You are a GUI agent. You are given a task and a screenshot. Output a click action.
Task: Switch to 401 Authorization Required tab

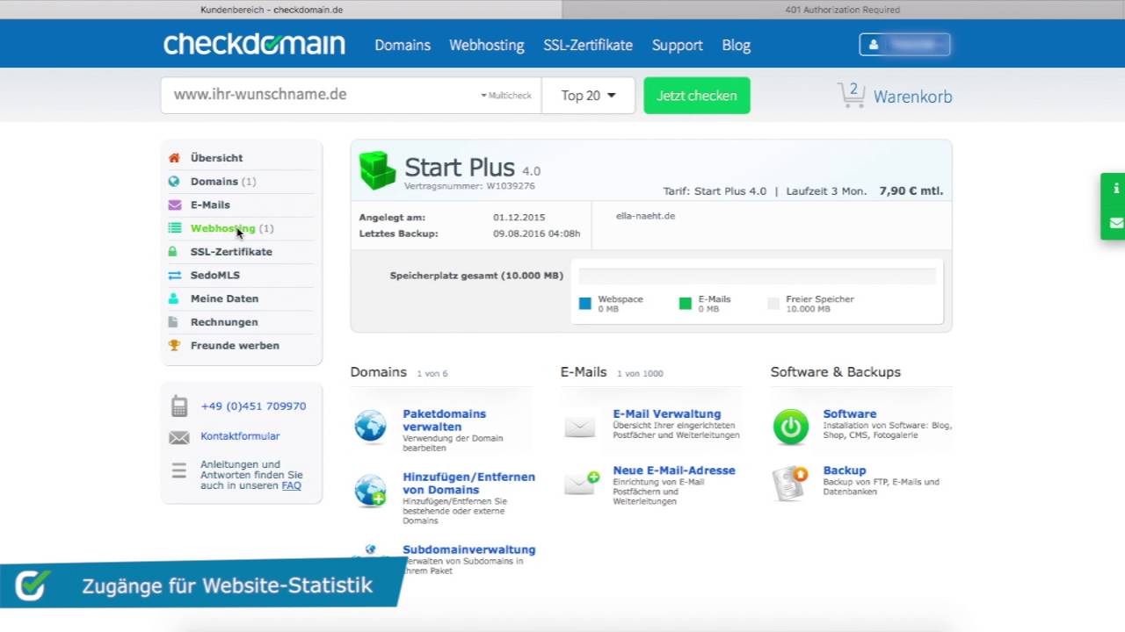tap(843, 10)
